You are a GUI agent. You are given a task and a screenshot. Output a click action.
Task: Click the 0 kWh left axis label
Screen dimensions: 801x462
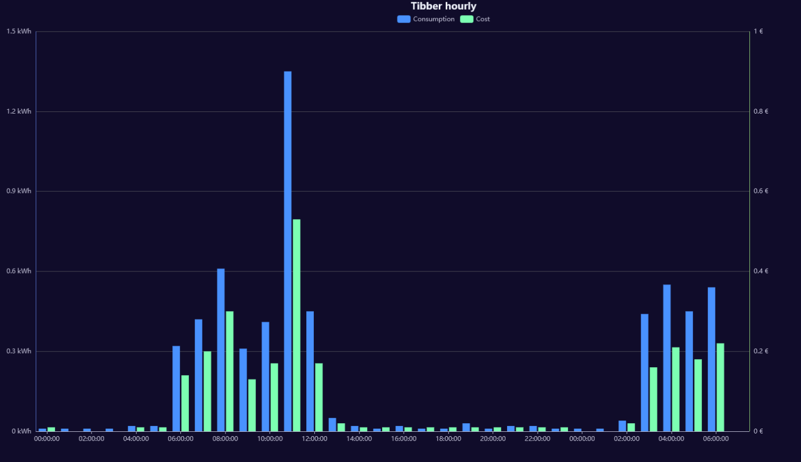click(x=22, y=431)
